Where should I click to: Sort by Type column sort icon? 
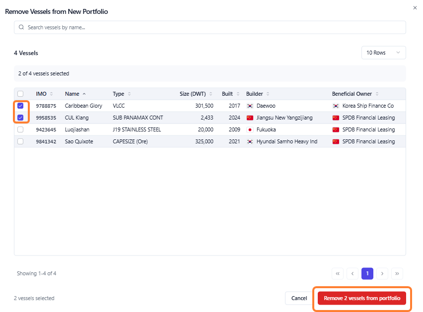click(x=129, y=94)
